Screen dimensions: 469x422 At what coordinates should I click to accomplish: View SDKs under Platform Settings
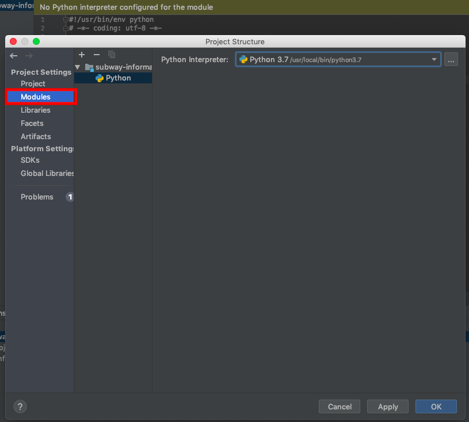(x=30, y=160)
